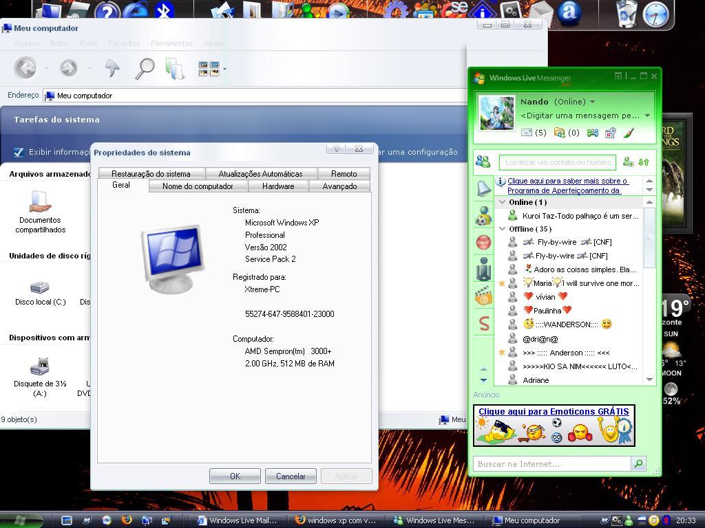
Task: Click the Bluetooth icon in the top dock
Action: (x=164, y=10)
